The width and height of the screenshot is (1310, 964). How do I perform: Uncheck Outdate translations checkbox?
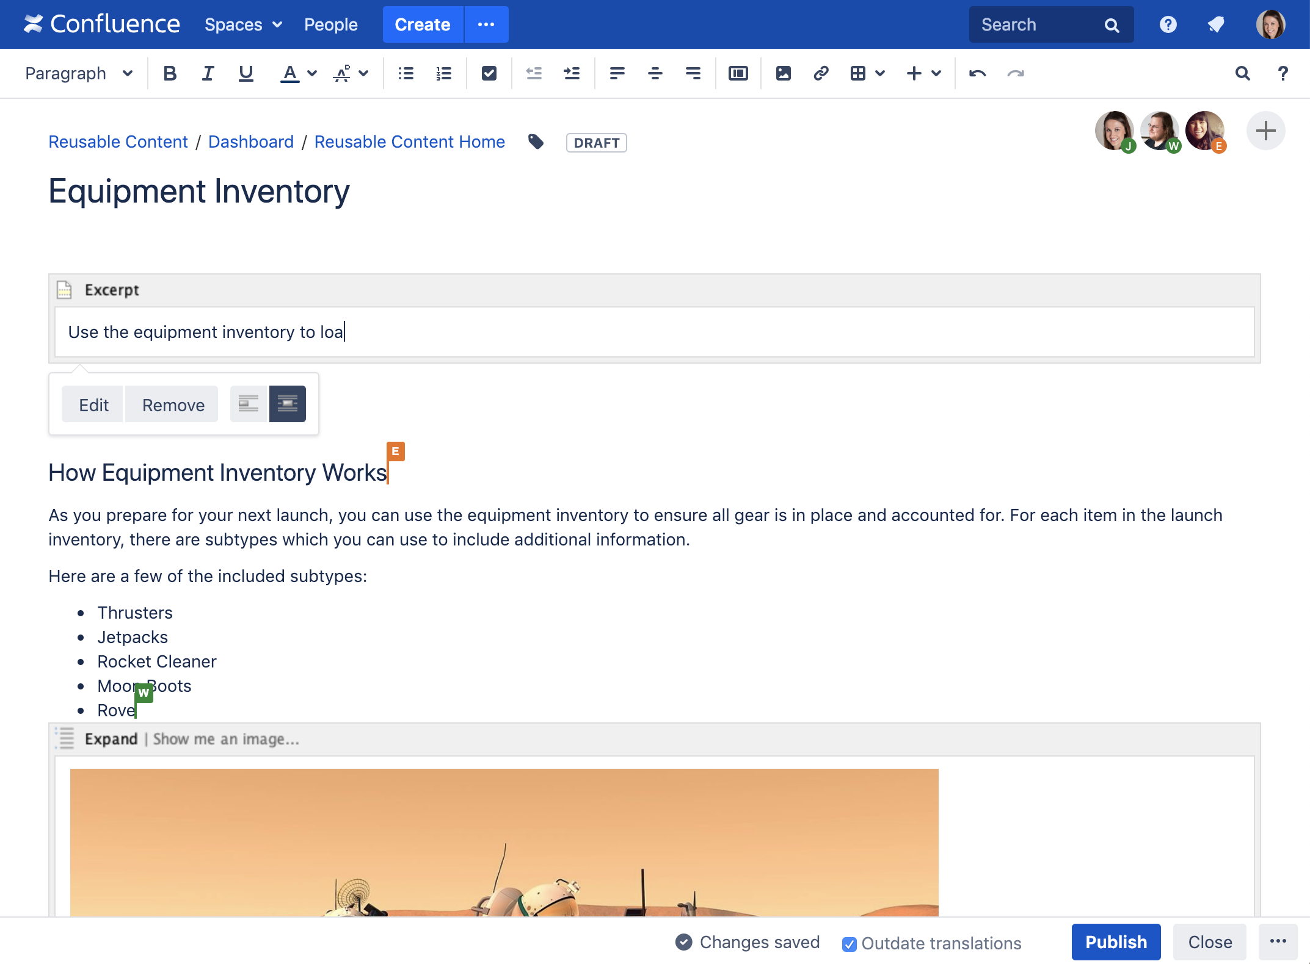click(x=849, y=944)
